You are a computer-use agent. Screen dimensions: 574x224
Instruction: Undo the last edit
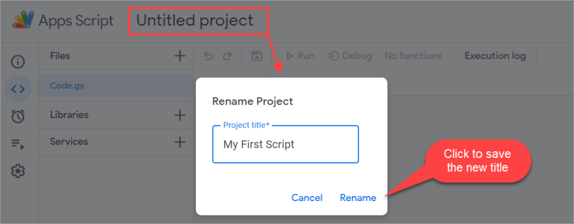(x=208, y=56)
